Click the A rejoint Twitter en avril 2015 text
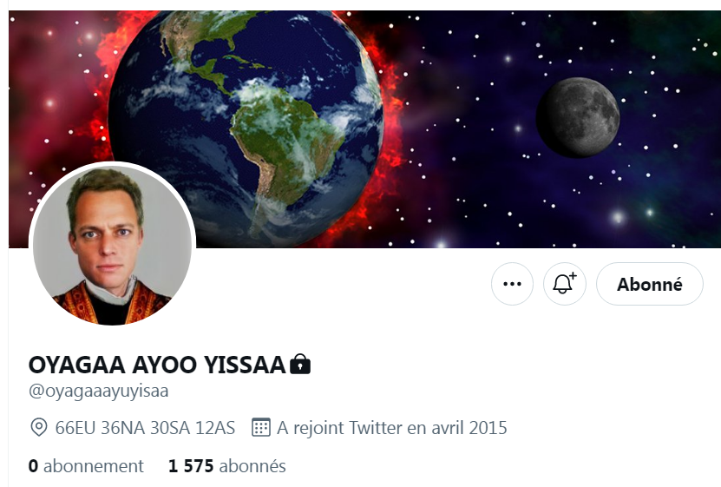 (x=392, y=428)
